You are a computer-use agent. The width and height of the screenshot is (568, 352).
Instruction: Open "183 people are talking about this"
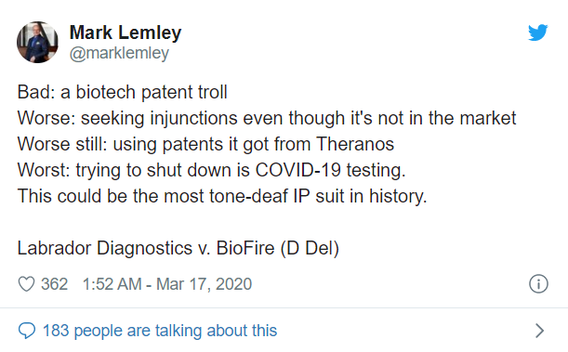[x=160, y=331]
